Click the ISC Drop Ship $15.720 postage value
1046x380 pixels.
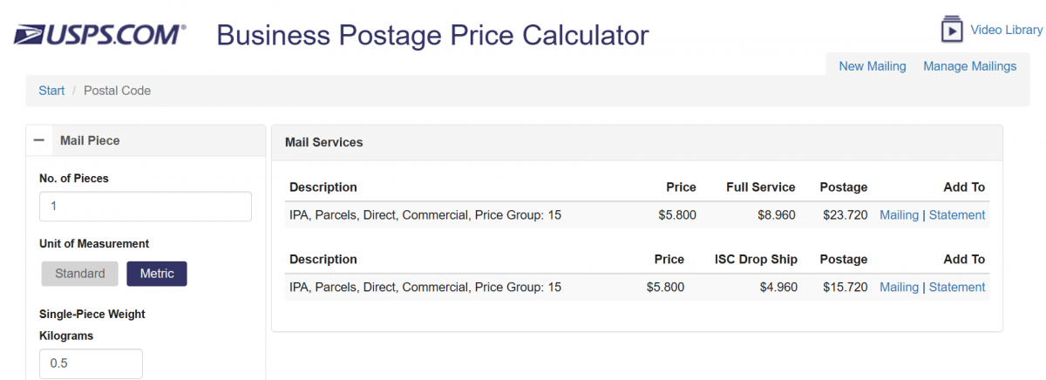pos(845,288)
